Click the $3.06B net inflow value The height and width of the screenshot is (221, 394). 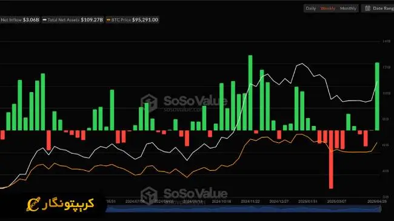31,20
